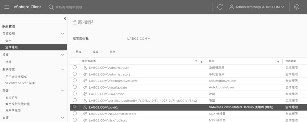
Task: Collapse the 支援 section
Action: tap(62, 118)
